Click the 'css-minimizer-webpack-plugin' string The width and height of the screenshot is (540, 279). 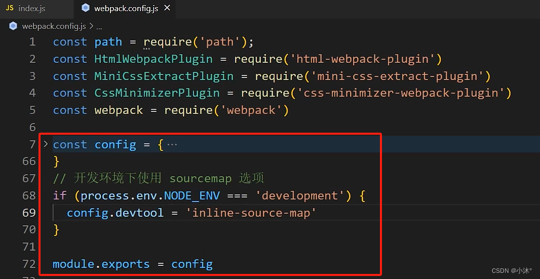click(401, 93)
